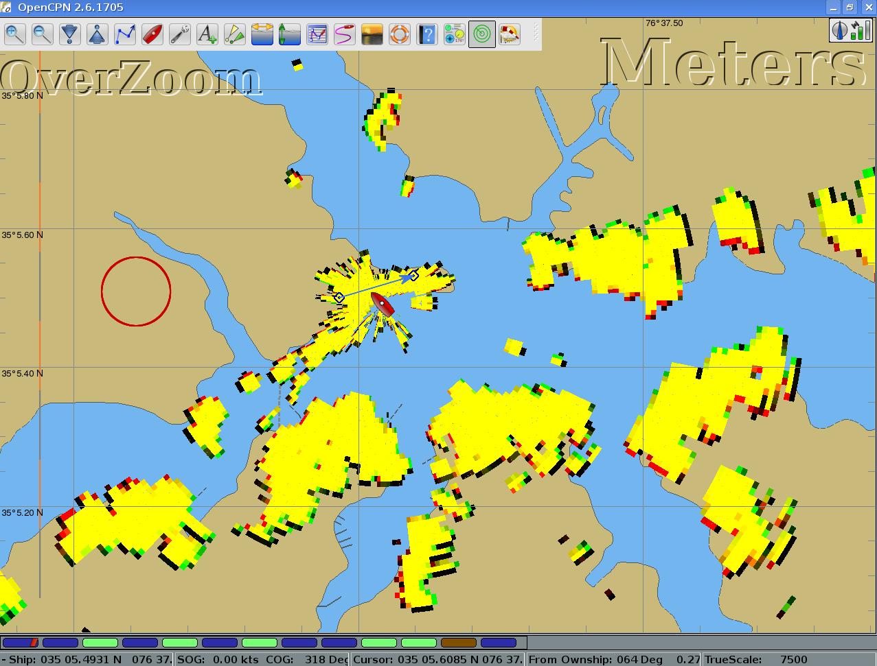877x666 pixels.
Task: Click the Ship position status field
Action: pyautogui.click(x=87, y=660)
